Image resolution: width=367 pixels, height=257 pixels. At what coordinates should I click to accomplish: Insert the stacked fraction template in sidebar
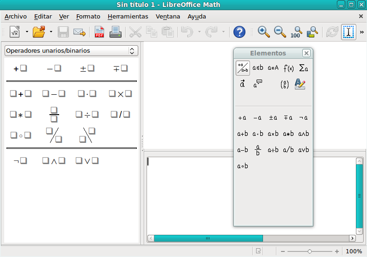54,115
